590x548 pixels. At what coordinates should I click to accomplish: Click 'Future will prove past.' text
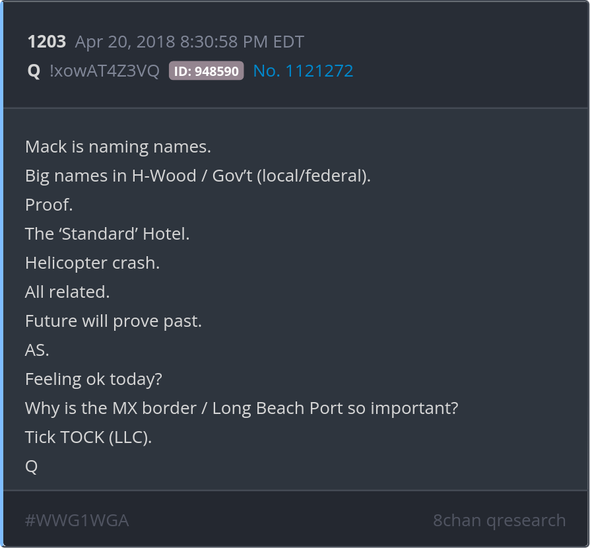point(114,321)
